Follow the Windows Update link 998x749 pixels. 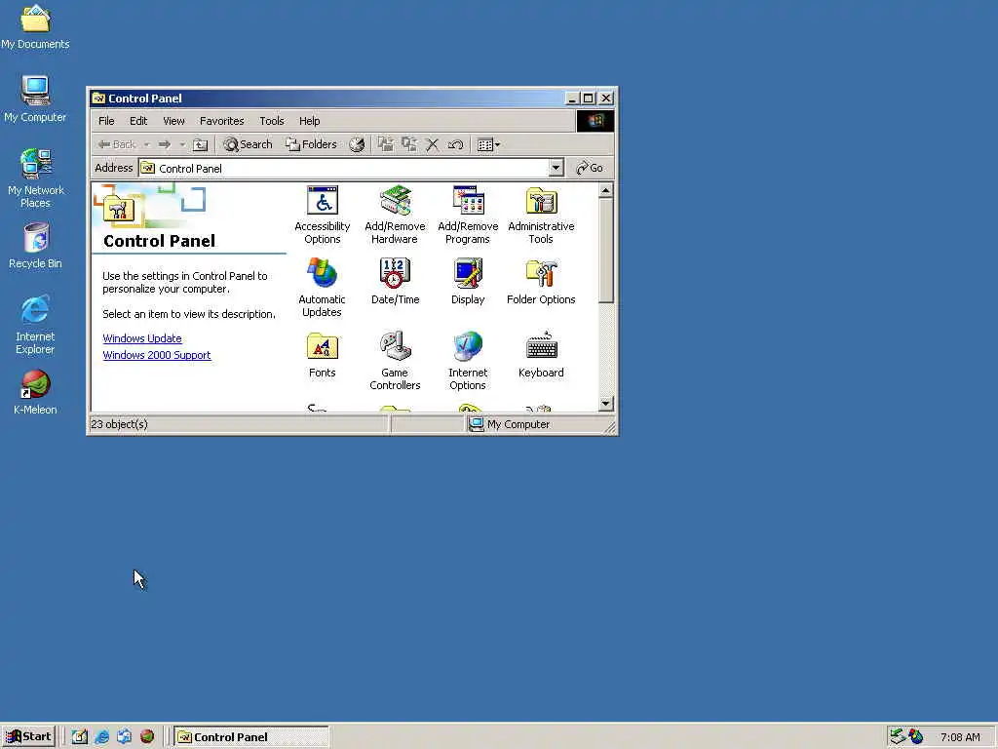click(142, 338)
